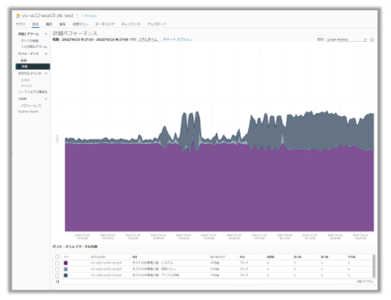The image size is (391, 300).
Task: Sort by the 単位 (Units) column header
Action: tap(242, 257)
